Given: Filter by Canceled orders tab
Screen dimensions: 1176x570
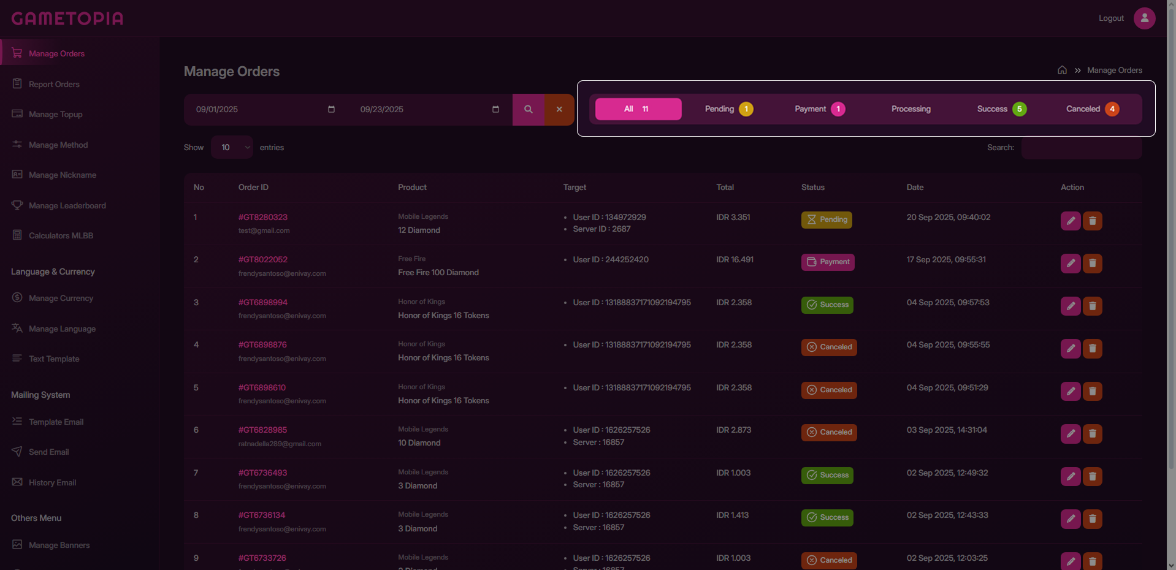Looking at the screenshot, I should coord(1093,109).
